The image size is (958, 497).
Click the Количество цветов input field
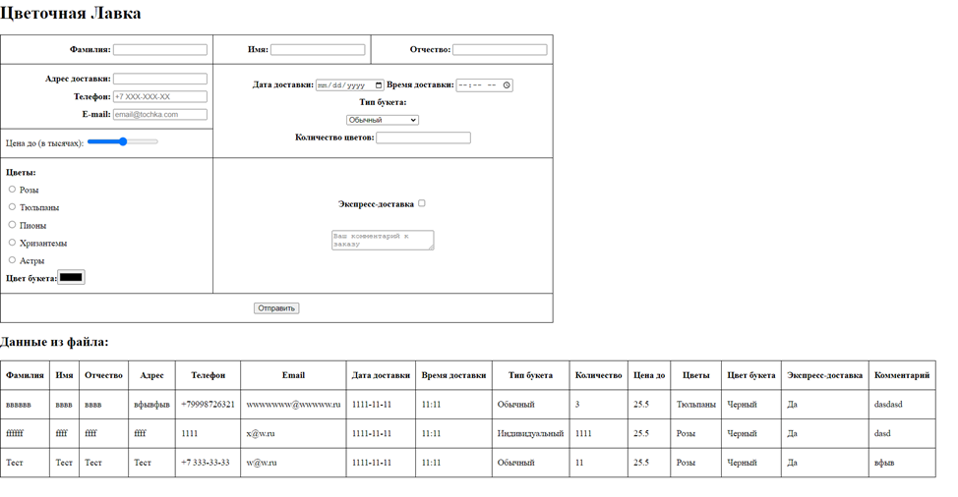click(423, 138)
